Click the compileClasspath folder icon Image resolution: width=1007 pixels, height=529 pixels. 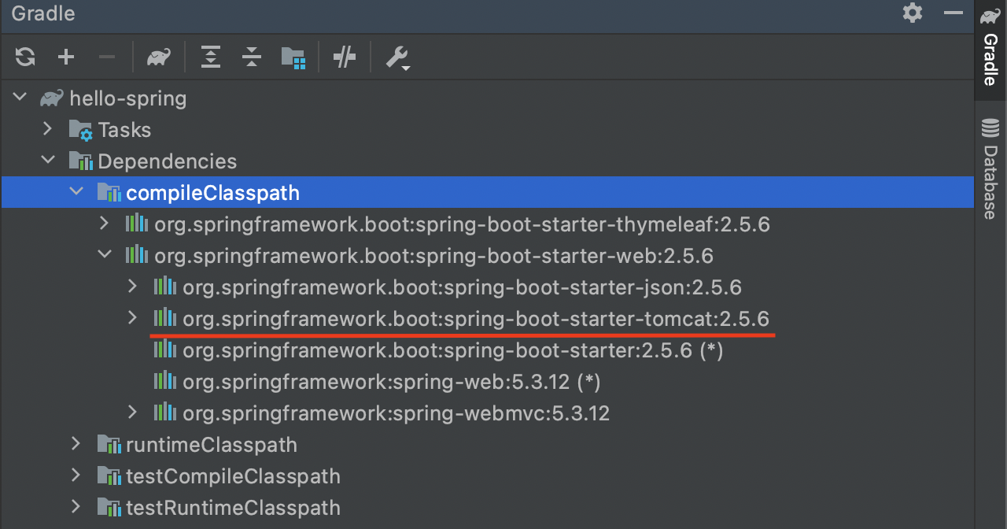click(109, 193)
